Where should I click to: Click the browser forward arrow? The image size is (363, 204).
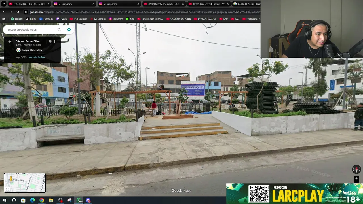tap(11, 12)
